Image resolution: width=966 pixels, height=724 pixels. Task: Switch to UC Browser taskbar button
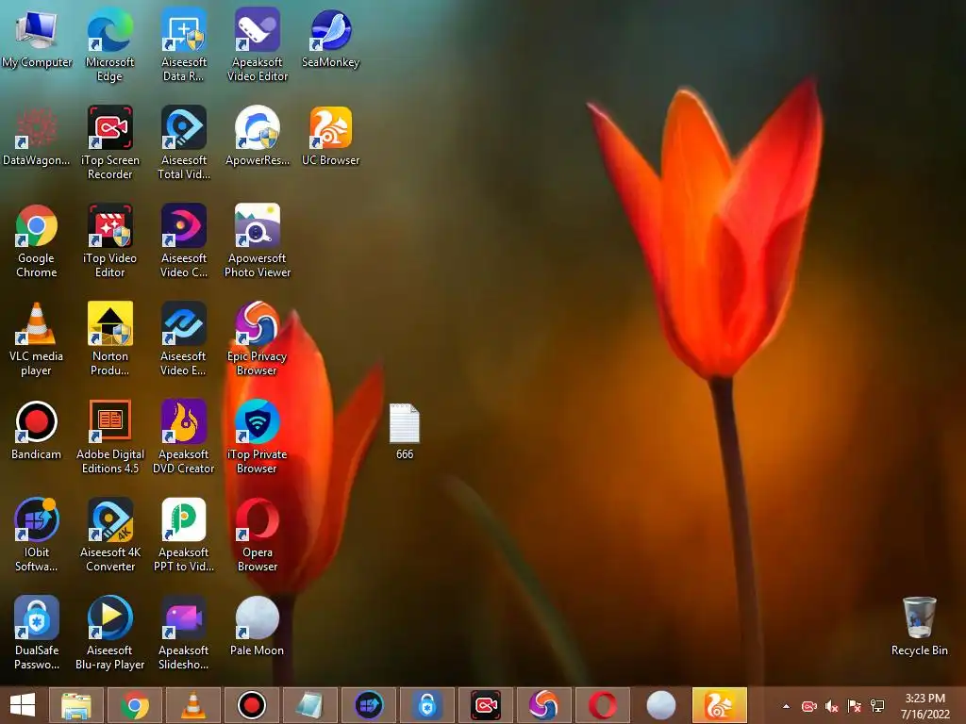tap(719, 705)
